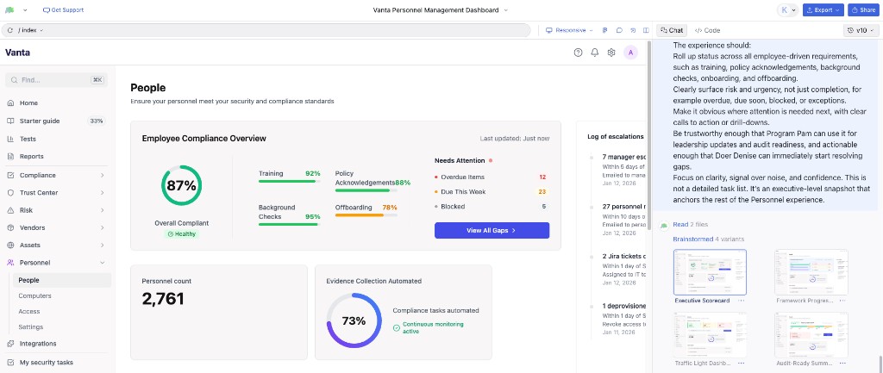Toggle the split panel layout icon

coord(648,30)
